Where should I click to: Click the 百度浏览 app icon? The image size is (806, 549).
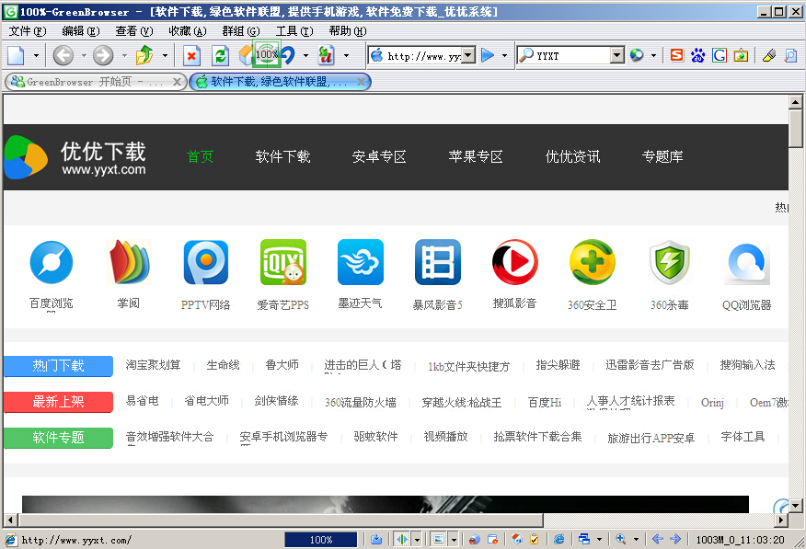52,262
